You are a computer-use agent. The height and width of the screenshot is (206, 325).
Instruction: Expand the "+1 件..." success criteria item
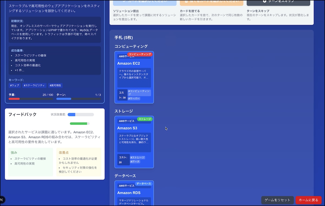[19, 70]
